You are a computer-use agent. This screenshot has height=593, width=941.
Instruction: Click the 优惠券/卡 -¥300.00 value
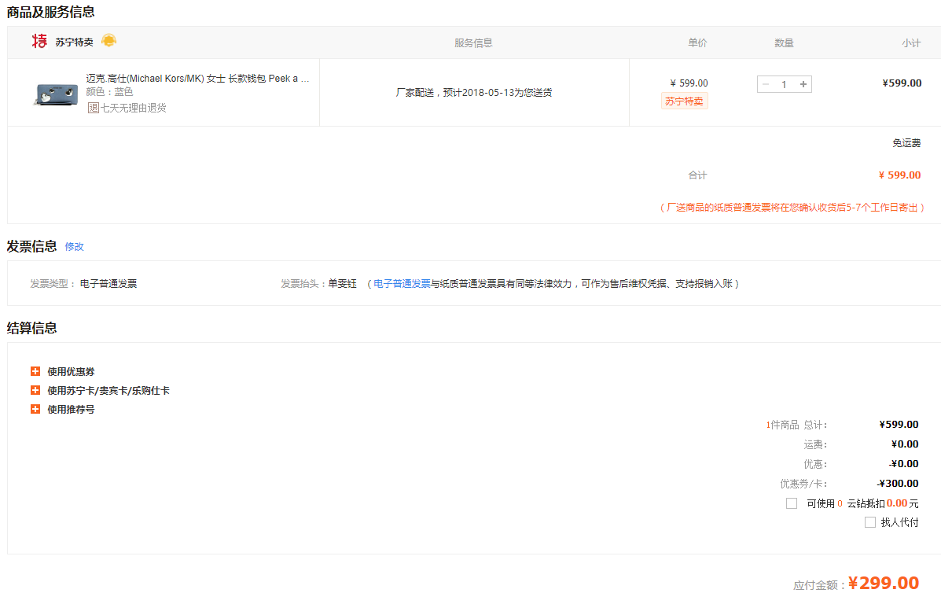898,483
